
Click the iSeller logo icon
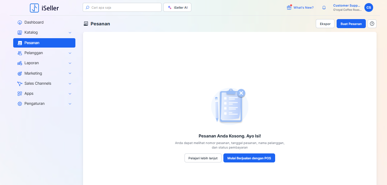34,8
